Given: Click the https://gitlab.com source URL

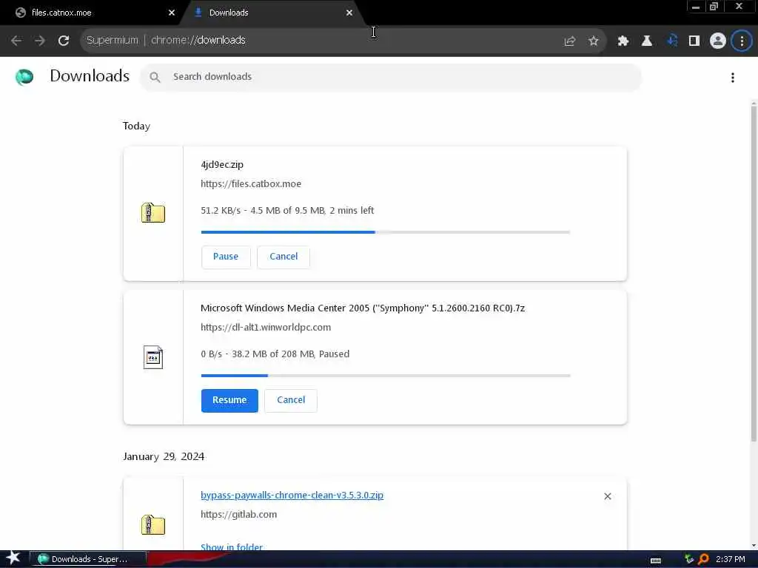Looking at the screenshot, I should (239, 515).
